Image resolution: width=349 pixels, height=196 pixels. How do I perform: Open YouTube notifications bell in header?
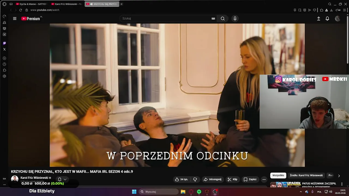point(327,19)
